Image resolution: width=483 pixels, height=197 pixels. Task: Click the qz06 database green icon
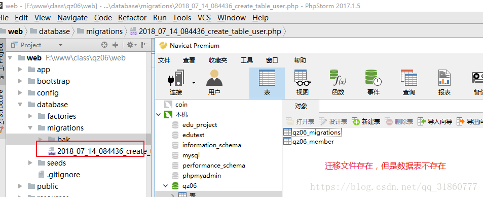click(175, 186)
